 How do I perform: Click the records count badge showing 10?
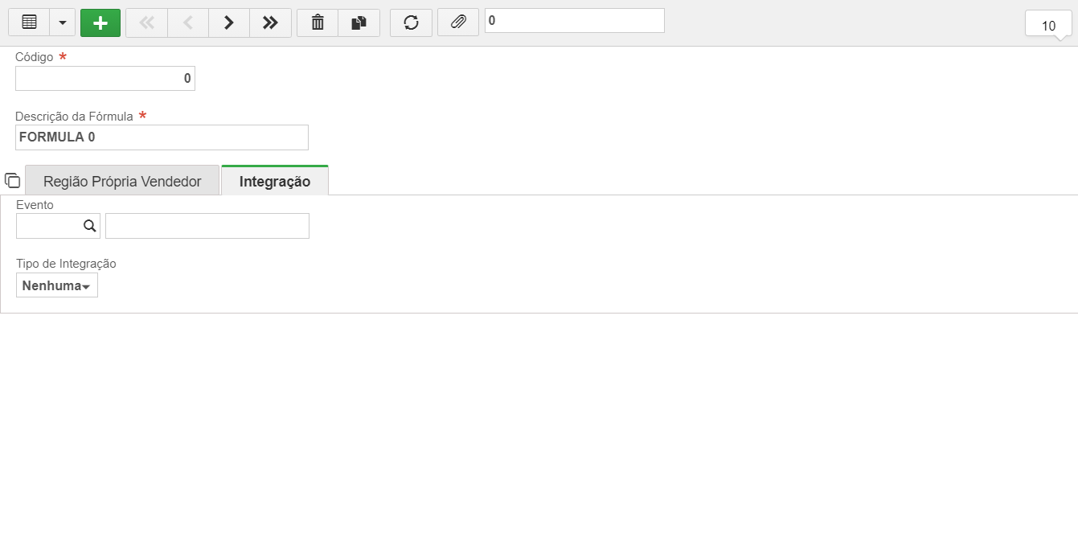pyautogui.click(x=1048, y=24)
